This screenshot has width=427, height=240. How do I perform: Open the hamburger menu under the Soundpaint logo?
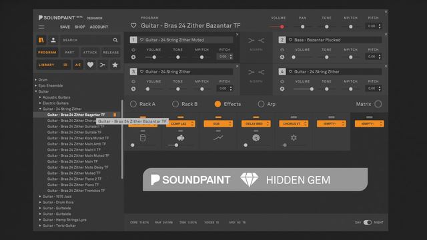click(x=41, y=27)
